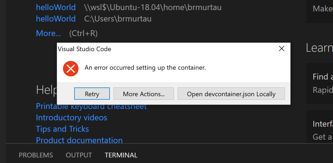Open the More Actions... menu

144,94
